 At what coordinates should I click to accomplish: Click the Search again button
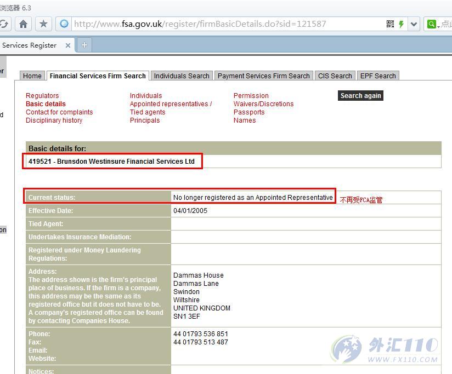point(360,95)
